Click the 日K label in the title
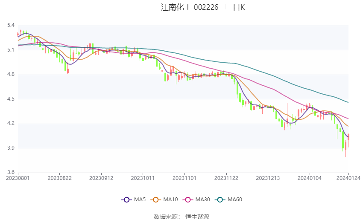This screenshot has width=363, height=220. click(x=239, y=7)
